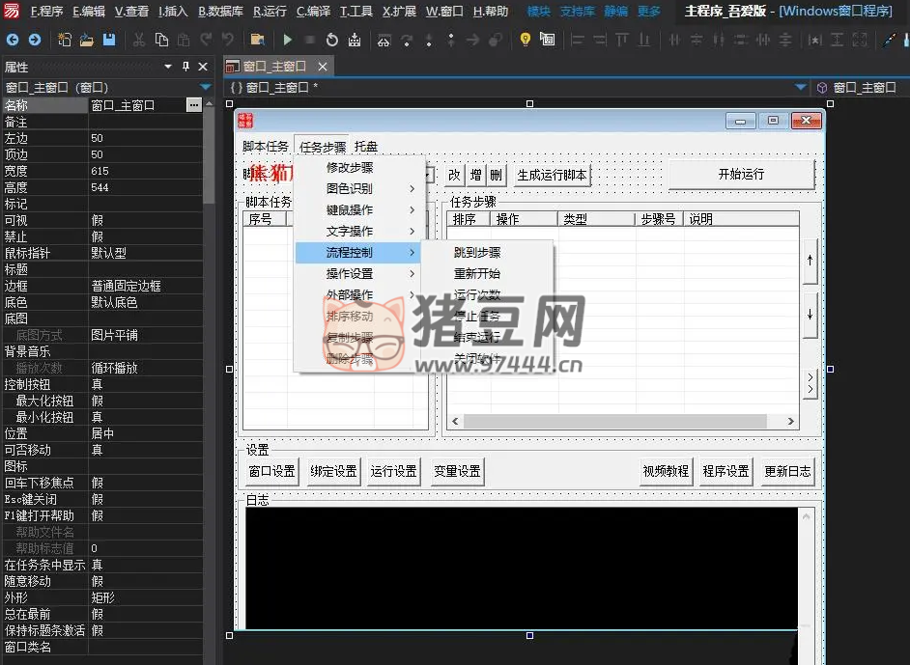910x665 pixels.
Task: Click the Run (green play) toolbar icon
Action: 287,40
